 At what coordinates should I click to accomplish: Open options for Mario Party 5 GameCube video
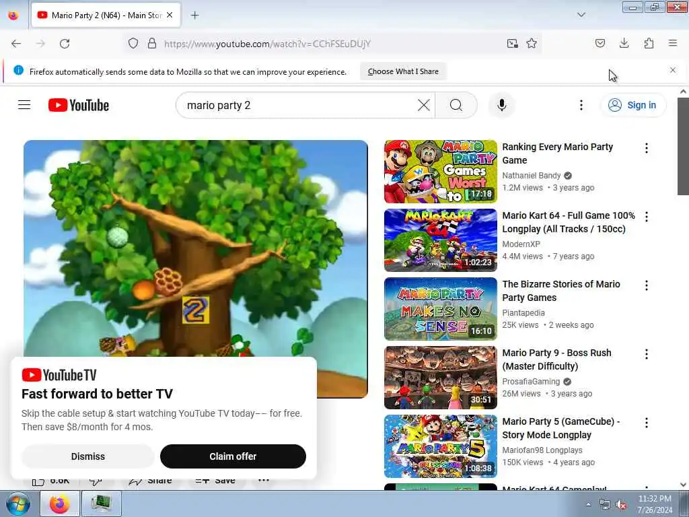pyautogui.click(x=647, y=423)
